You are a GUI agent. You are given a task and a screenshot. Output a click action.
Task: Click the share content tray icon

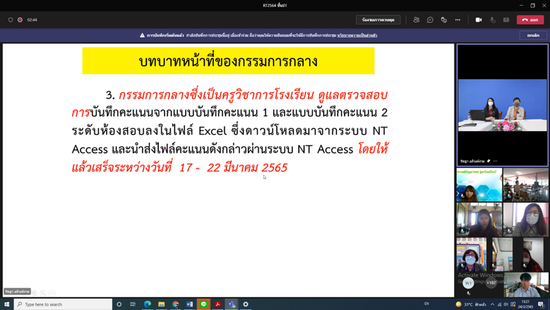click(506, 20)
